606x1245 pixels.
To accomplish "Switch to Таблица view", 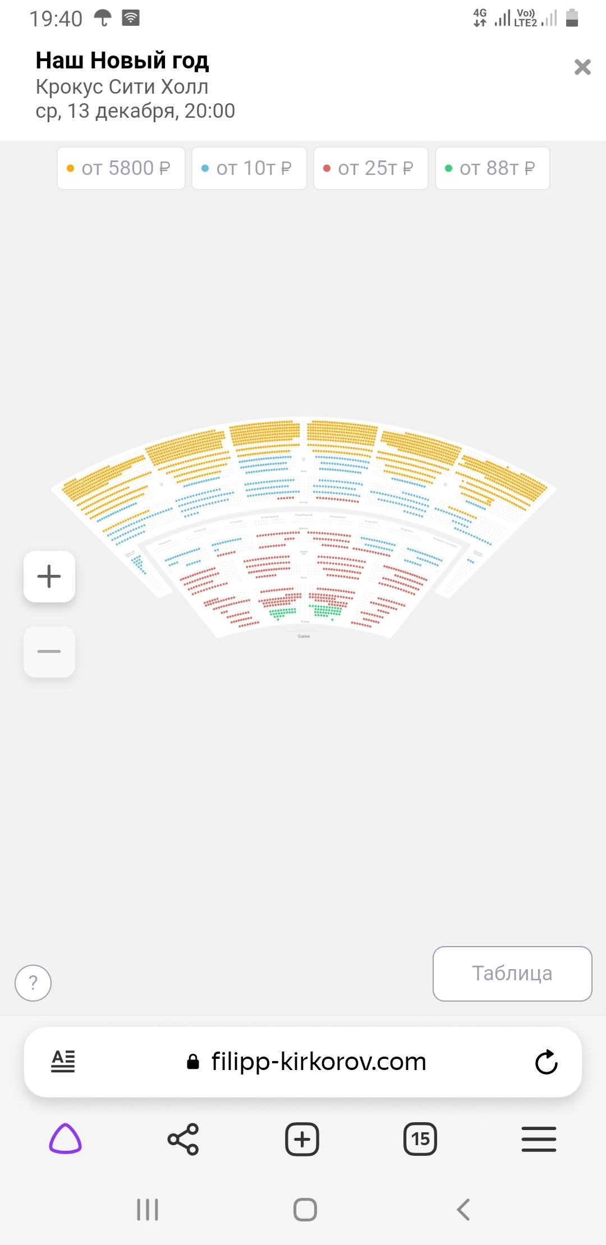I will point(512,974).
